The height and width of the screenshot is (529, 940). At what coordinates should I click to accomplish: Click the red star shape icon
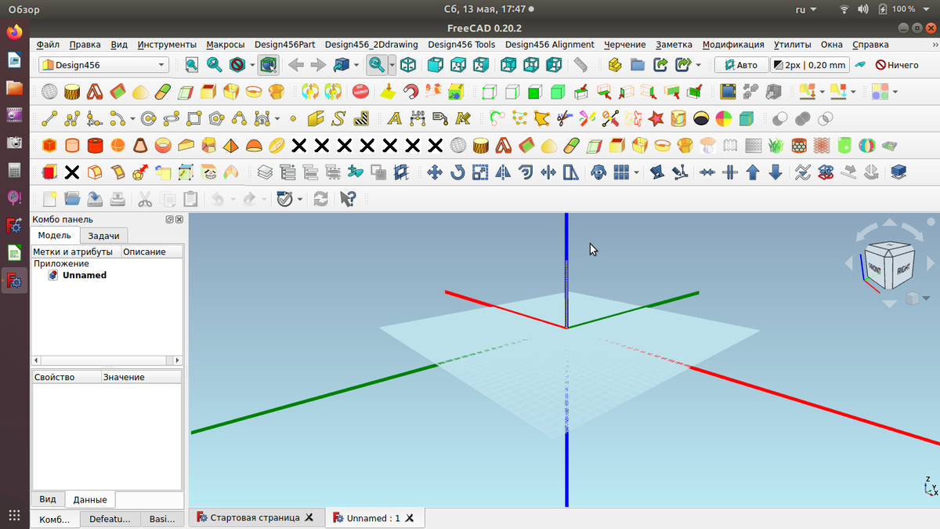pyautogui.click(x=656, y=119)
